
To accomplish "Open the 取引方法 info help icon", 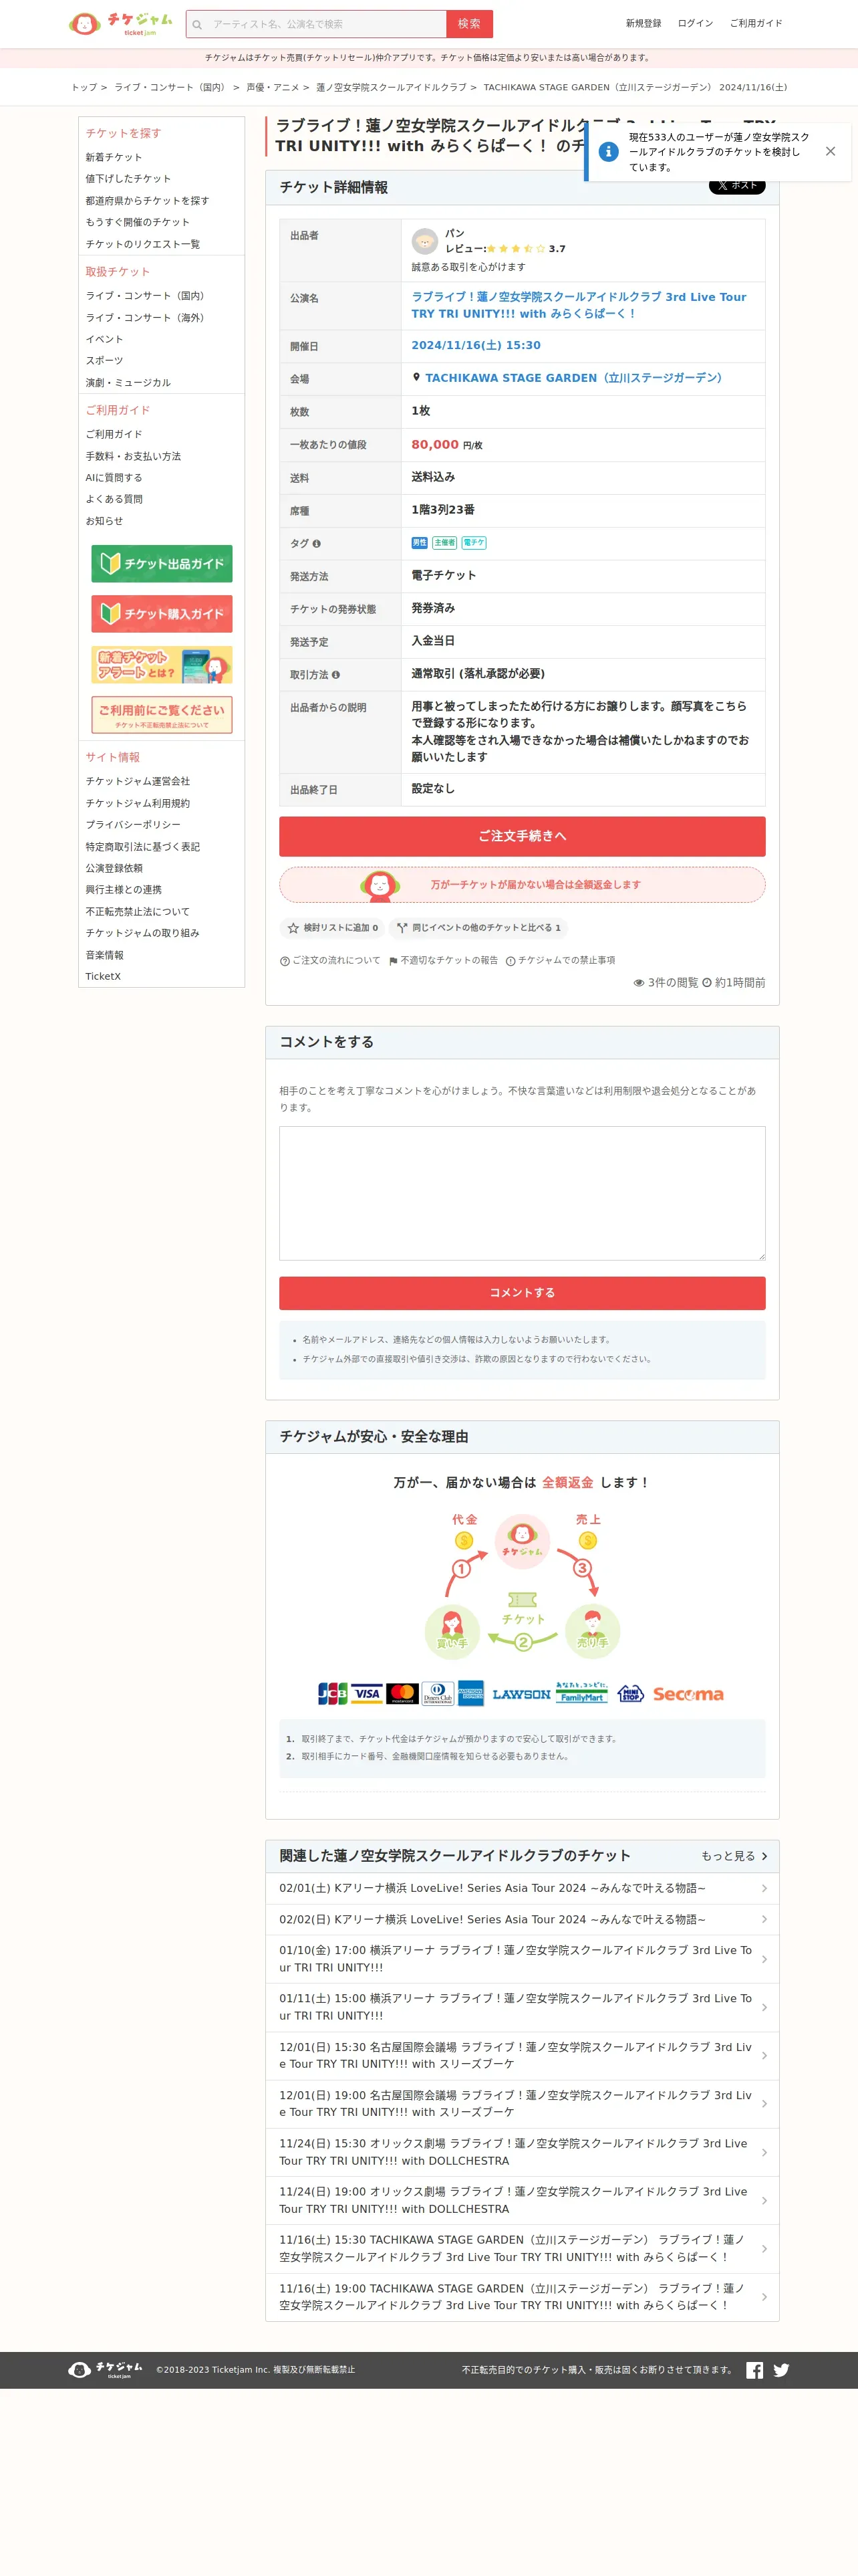I will (335, 675).
